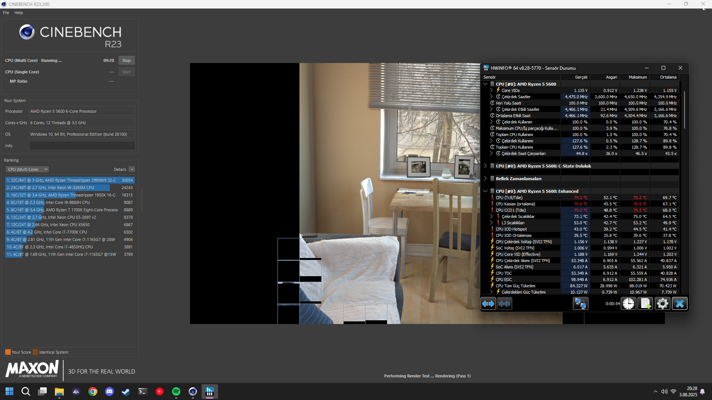Stop the CPU Multi Core test
The height and width of the screenshot is (400, 712).
point(127,60)
